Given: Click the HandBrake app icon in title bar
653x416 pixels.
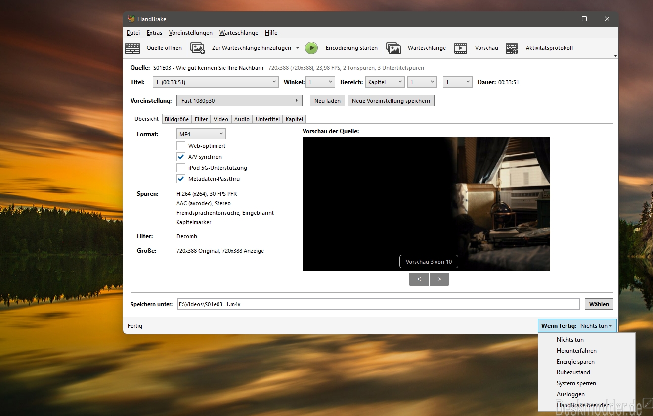Looking at the screenshot, I should coord(131,19).
